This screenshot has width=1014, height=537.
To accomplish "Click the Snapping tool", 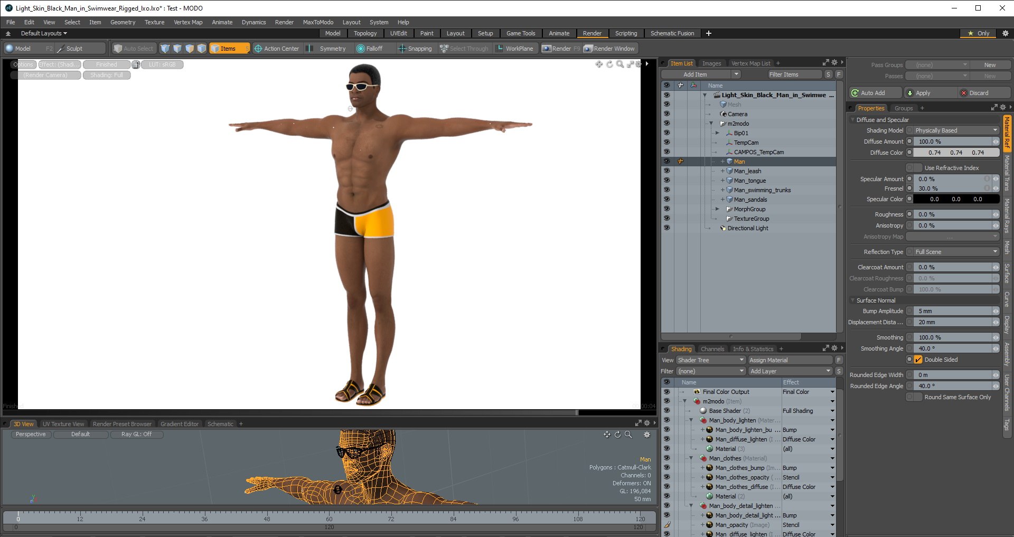I will [x=415, y=49].
